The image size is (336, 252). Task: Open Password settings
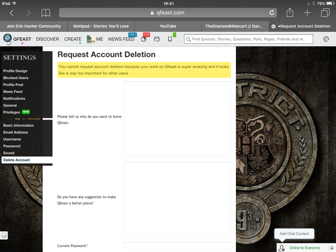12,146
